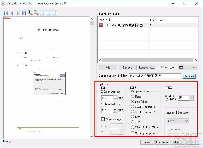Click the embedded screenshot in PDF preview
The height and width of the screenshot is (148, 203).
tap(49, 83)
